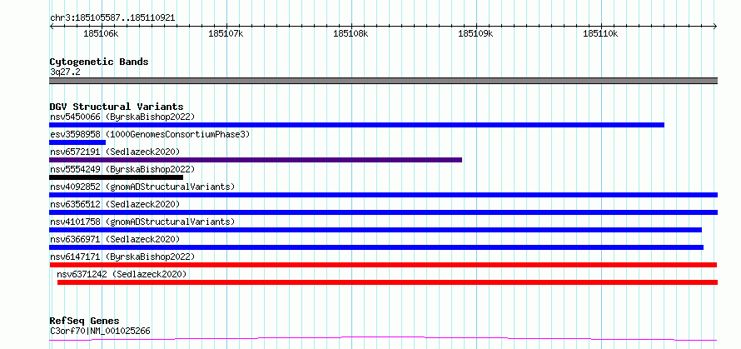This screenshot has height=349, width=741.
Task: Open the nsv6366971 (Sedlazeck2020) label
Action: (x=115, y=239)
